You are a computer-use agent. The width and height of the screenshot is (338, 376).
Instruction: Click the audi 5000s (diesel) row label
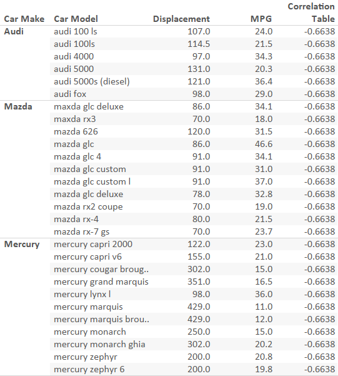pyautogui.click(x=92, y=81)
